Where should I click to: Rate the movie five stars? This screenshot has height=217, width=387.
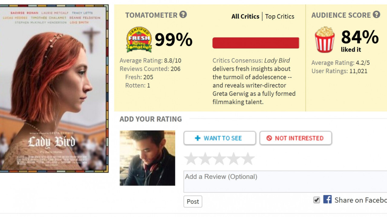coord(248,159)
